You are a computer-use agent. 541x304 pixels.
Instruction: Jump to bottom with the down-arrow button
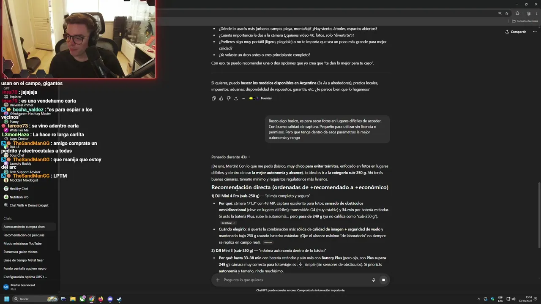(301, 264)
